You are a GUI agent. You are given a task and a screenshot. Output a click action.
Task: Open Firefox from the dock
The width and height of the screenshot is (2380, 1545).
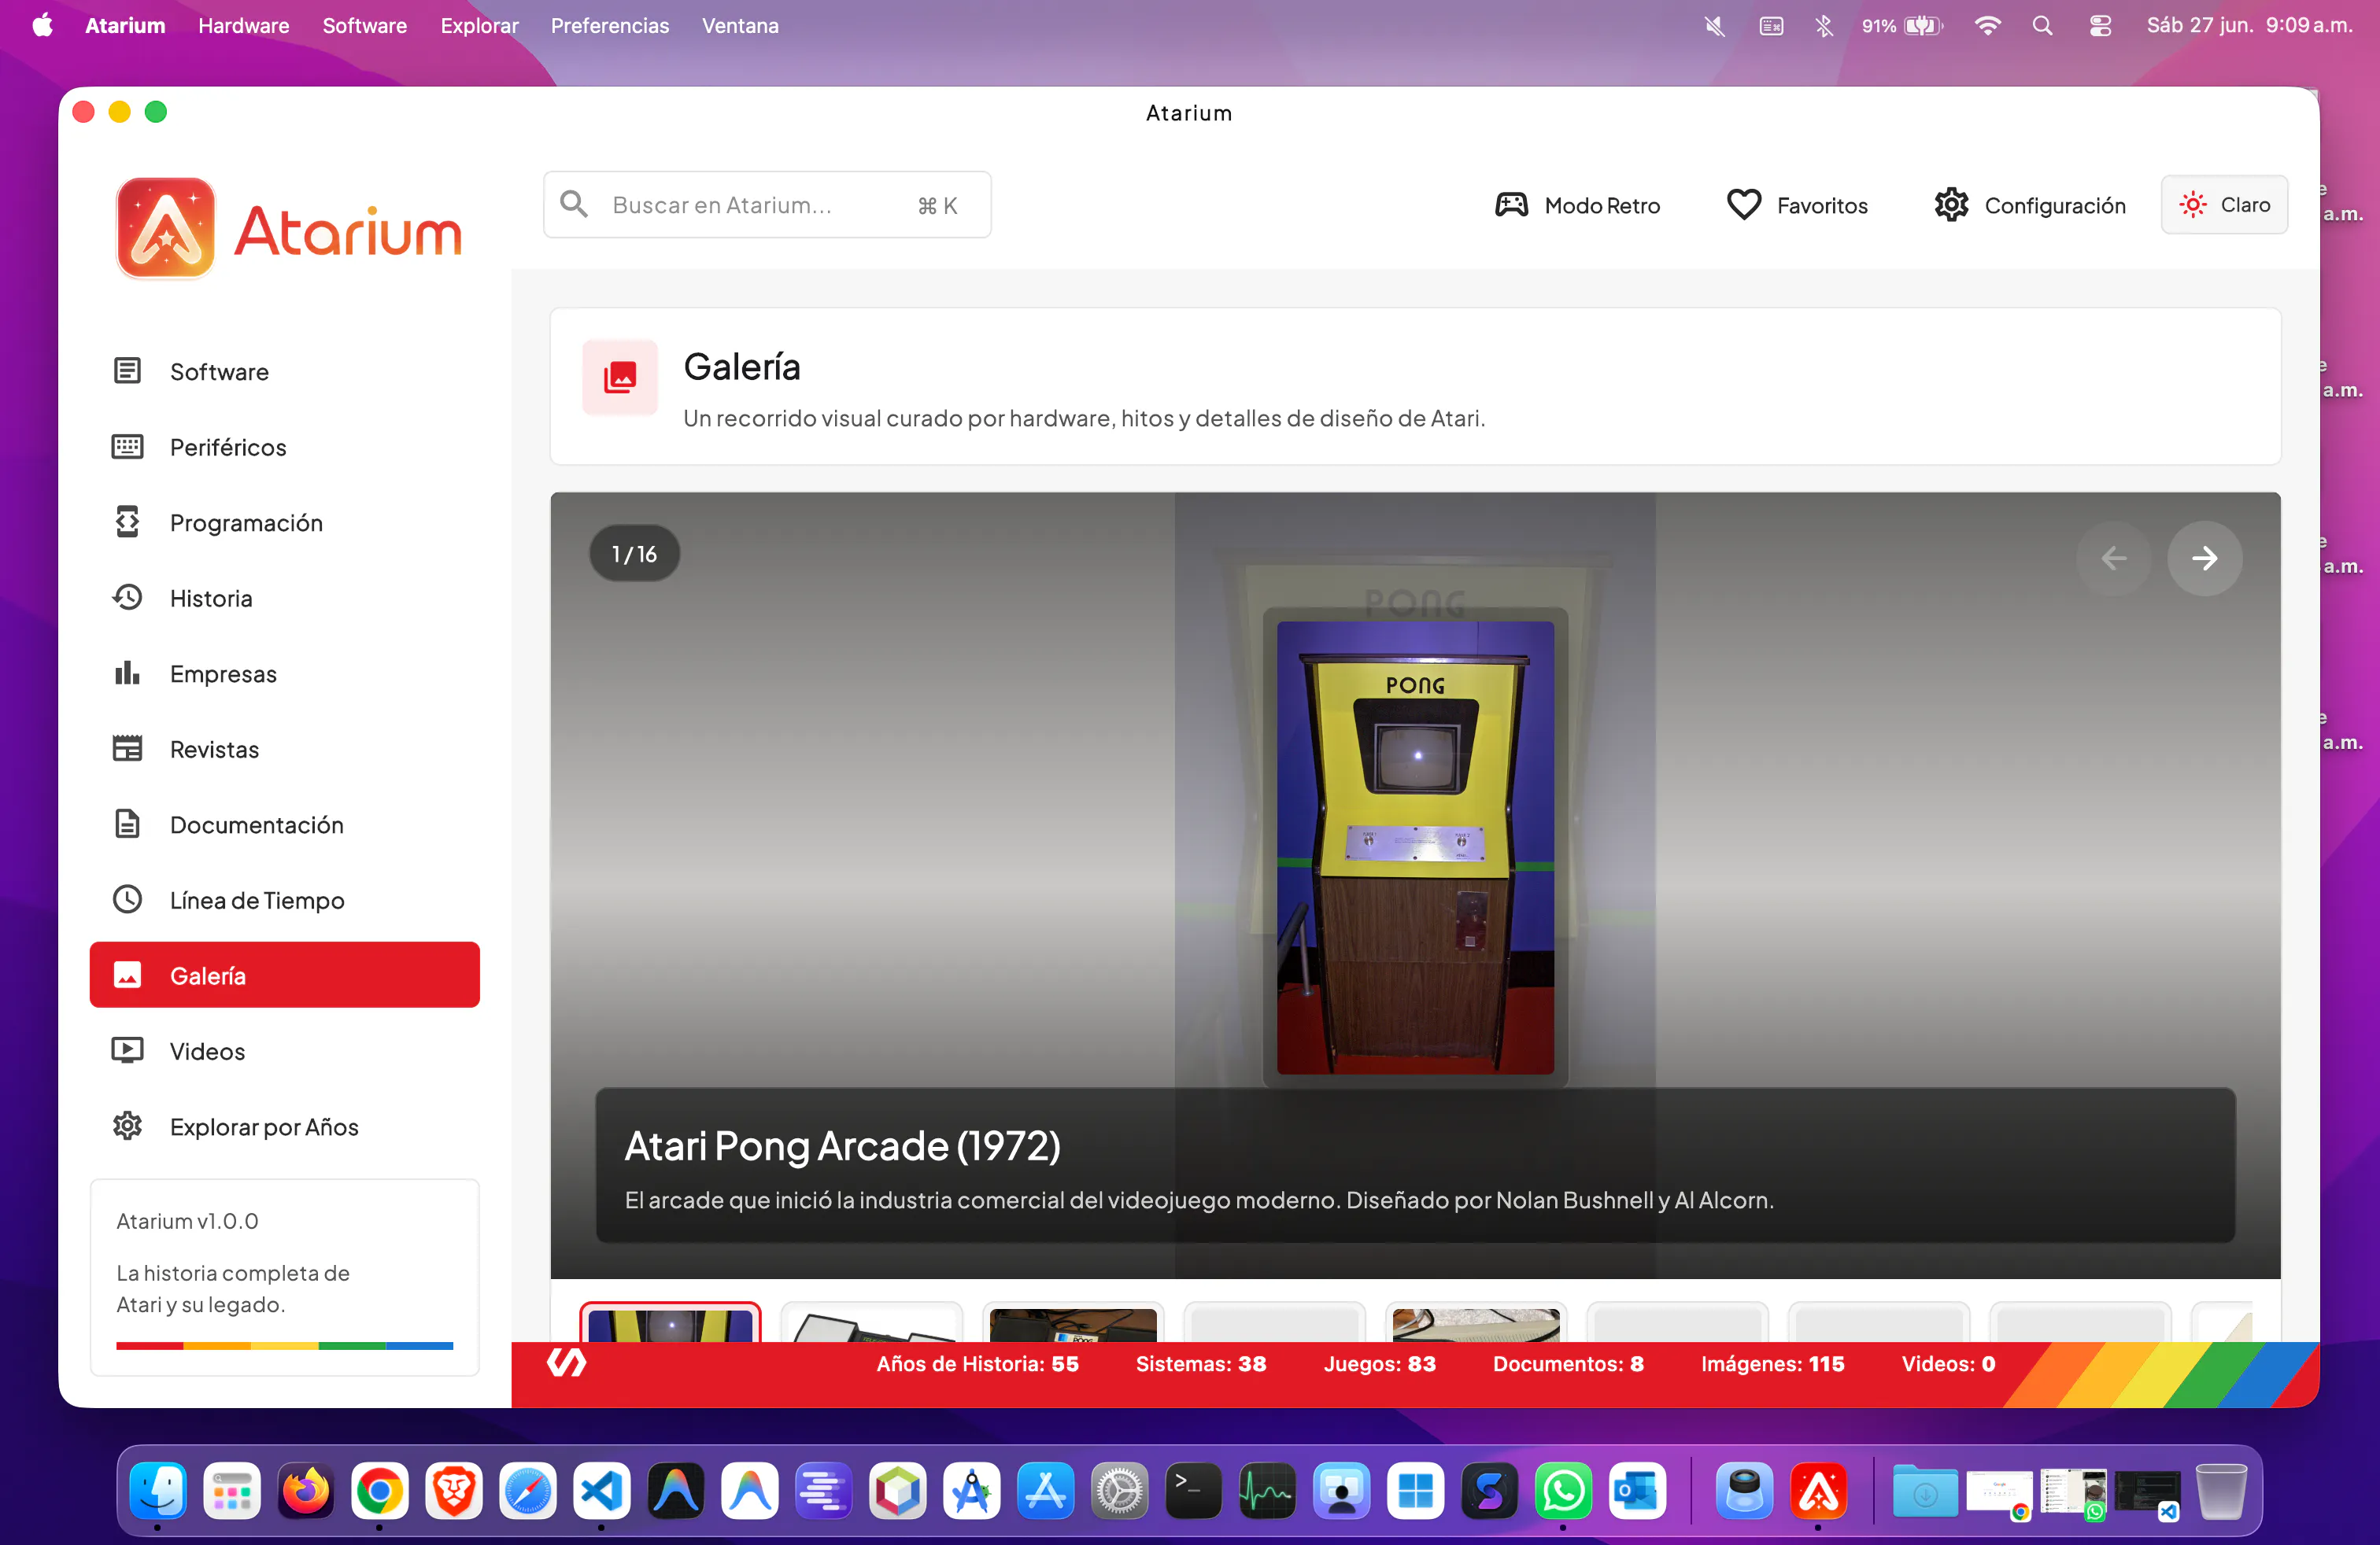306,1492
